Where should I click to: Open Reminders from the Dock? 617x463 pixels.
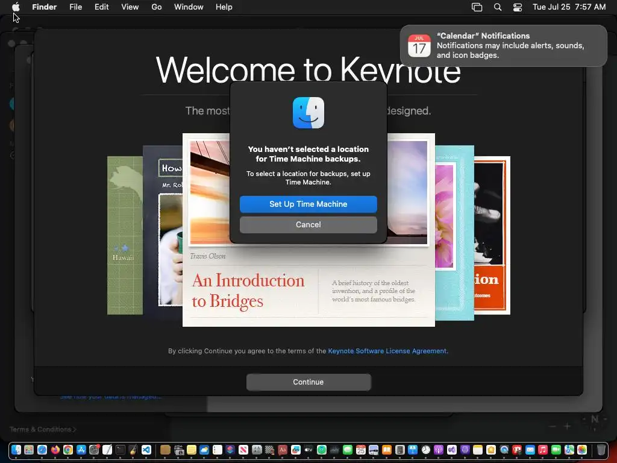tap(217, 450)
